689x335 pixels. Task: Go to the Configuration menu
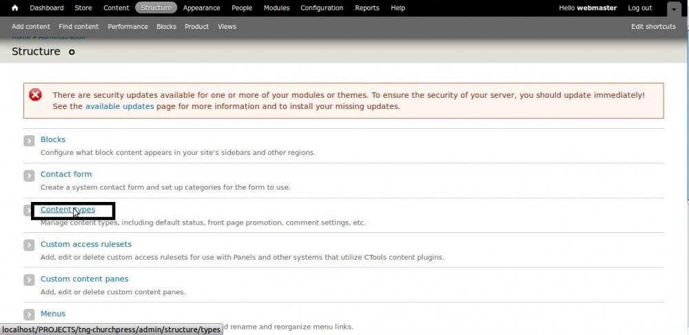click(x=322, y=8)
